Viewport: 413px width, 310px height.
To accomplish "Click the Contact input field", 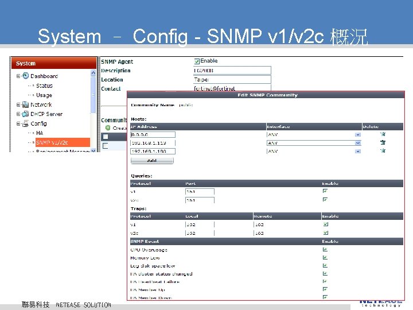I will click(x=232, y=88).
